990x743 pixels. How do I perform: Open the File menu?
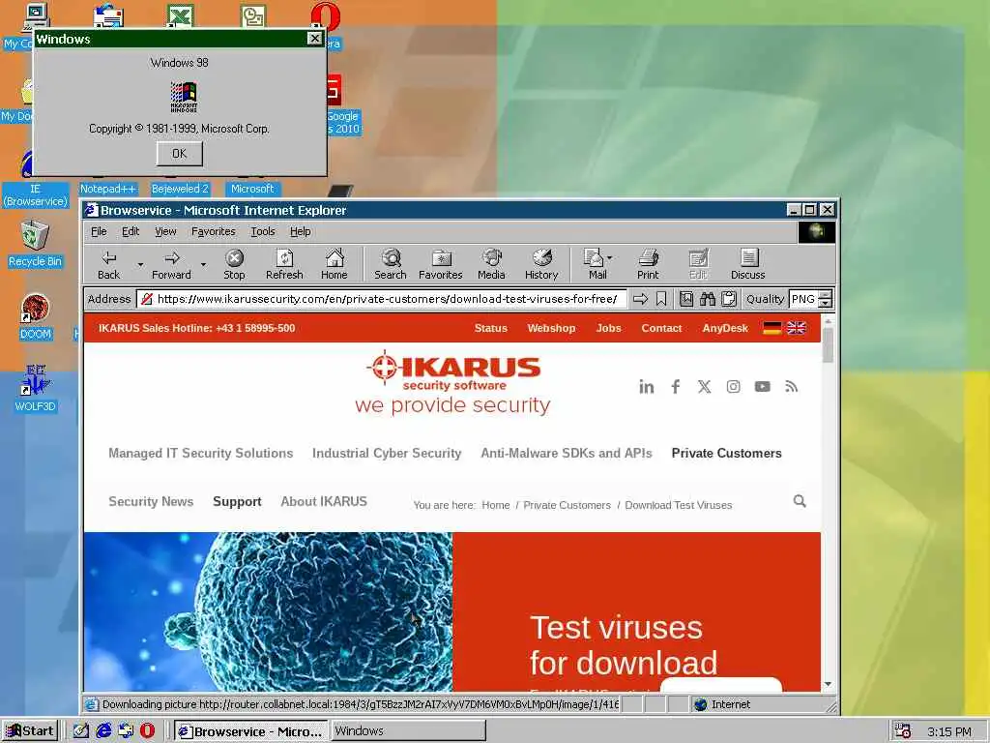click(99, 231)
